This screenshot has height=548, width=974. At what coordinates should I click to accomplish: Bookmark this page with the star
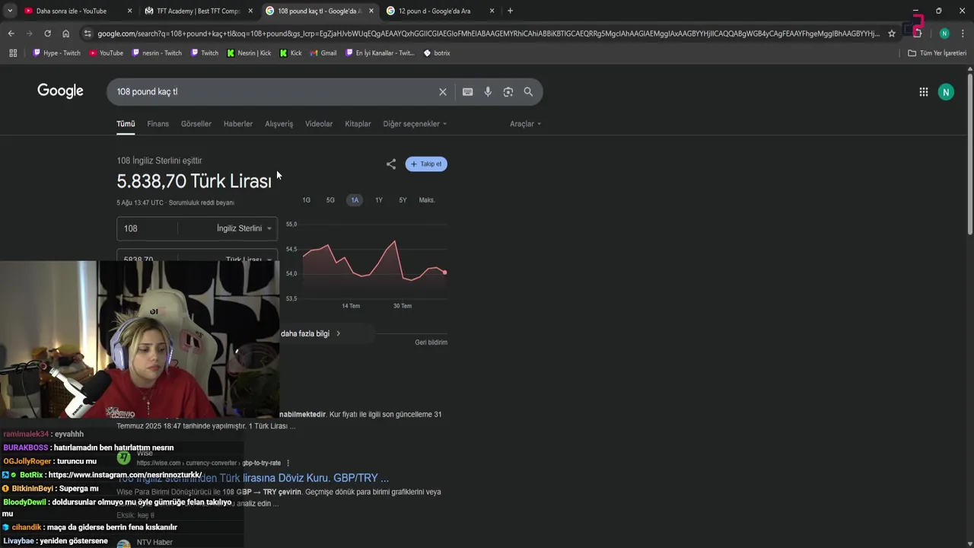[x=892, y=33]
